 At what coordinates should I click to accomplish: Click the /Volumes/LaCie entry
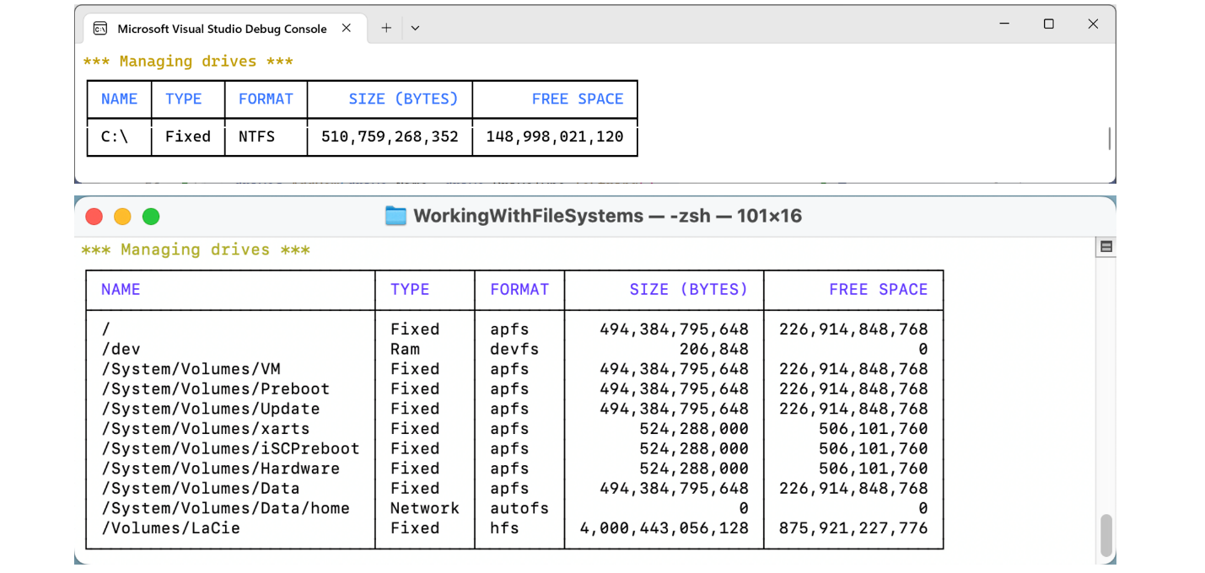[x=170, y=528]
